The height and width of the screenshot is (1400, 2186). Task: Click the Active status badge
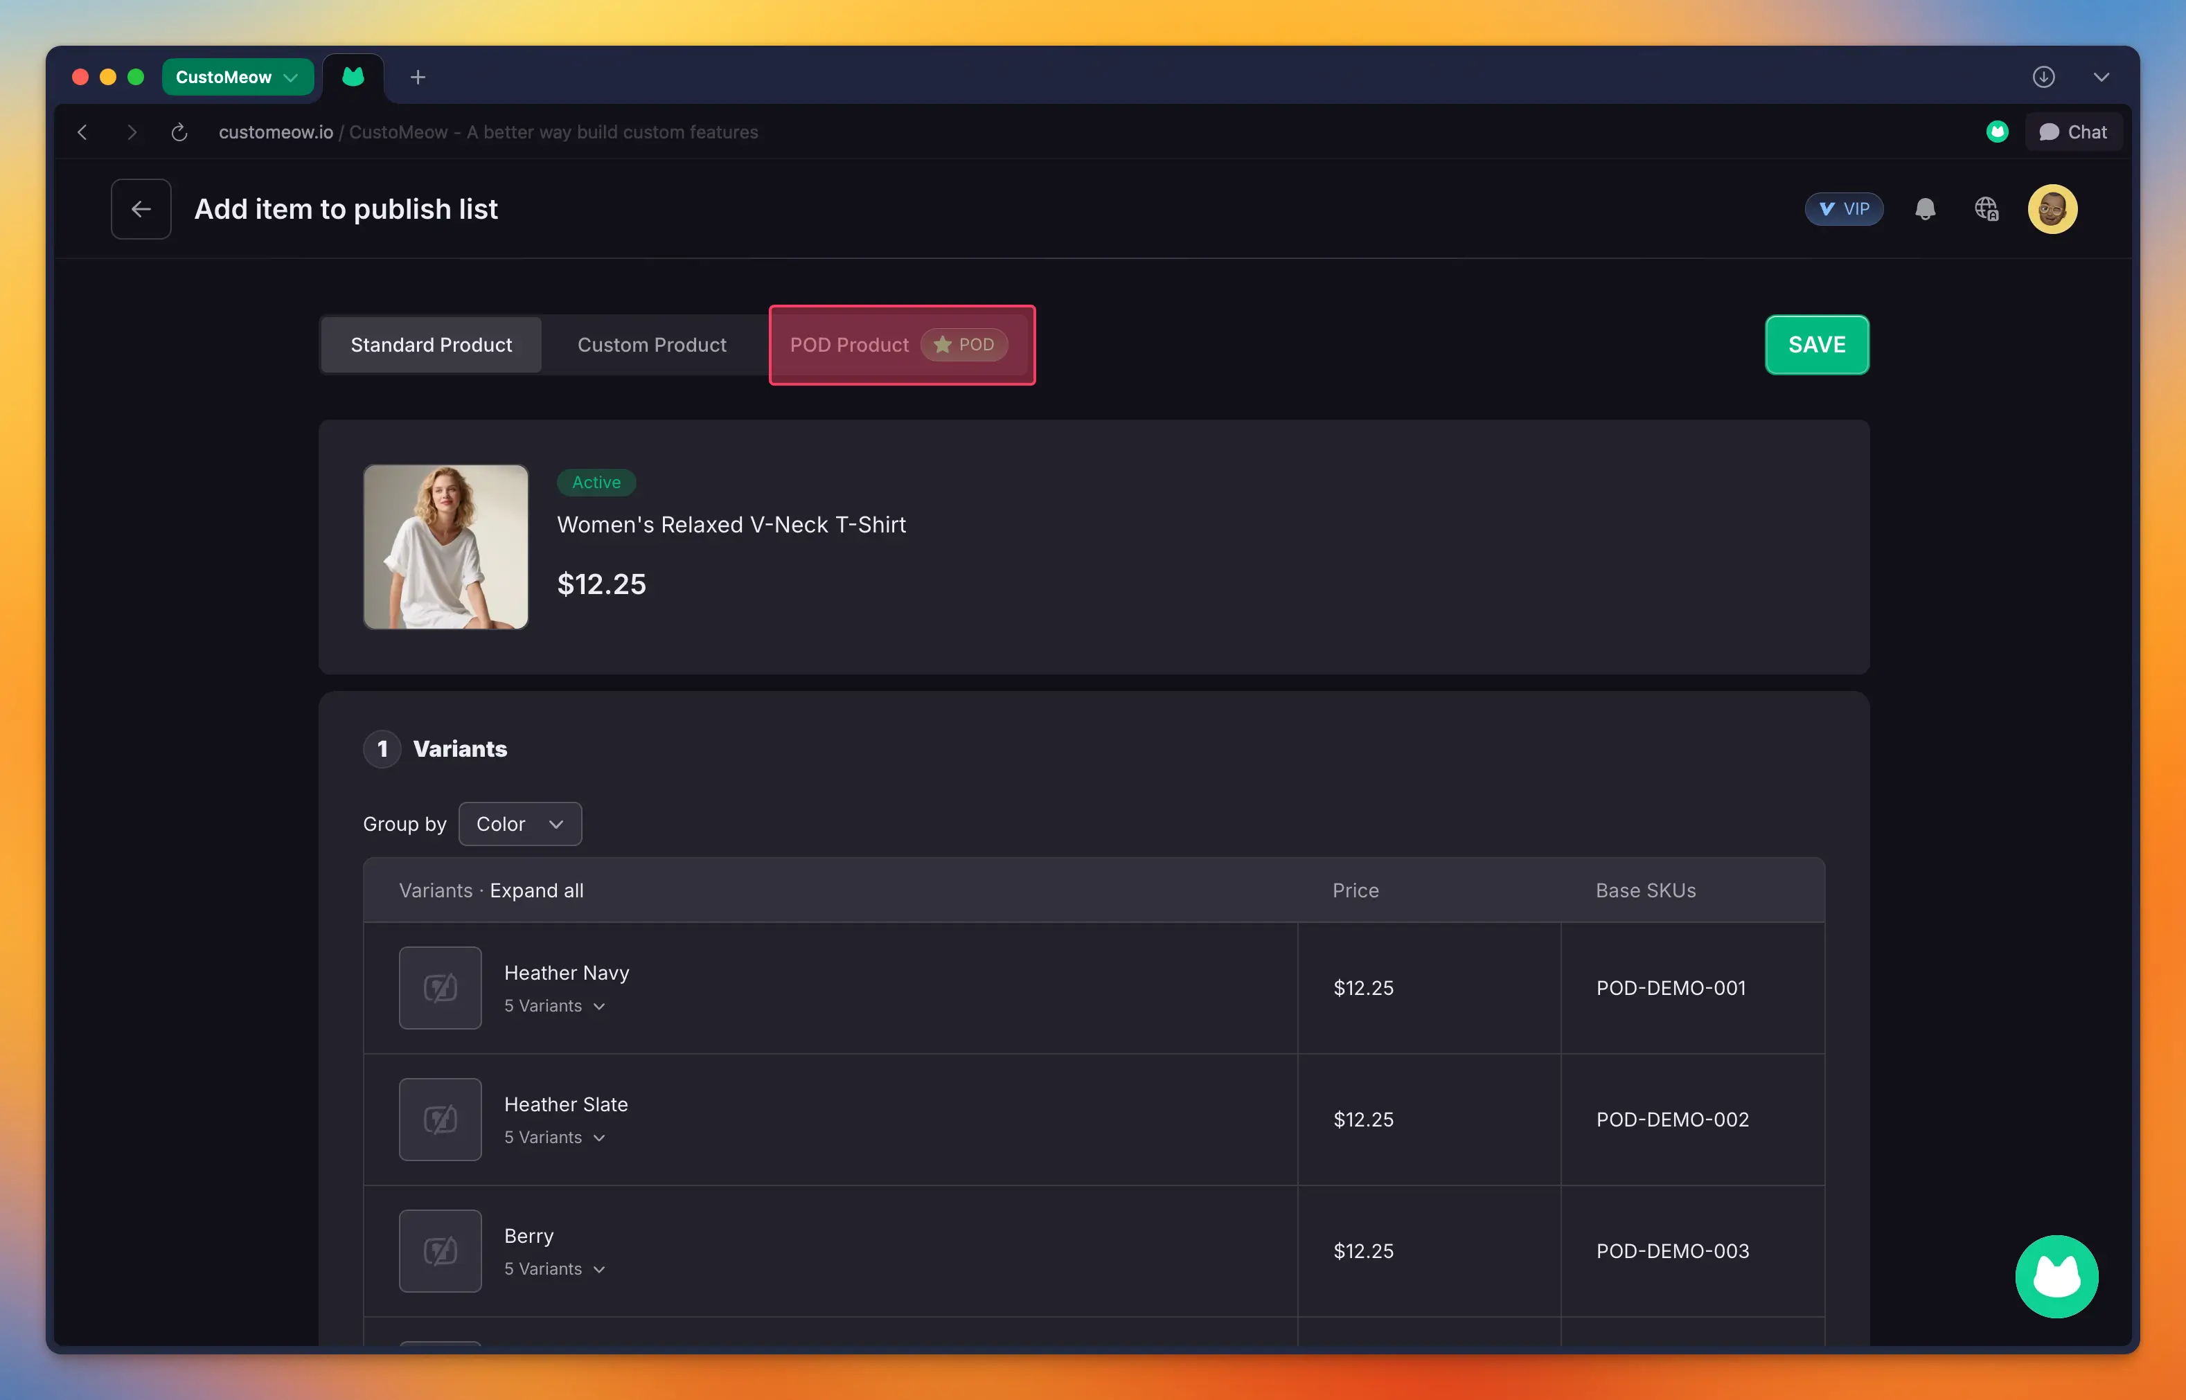click(x=596, y=483)
